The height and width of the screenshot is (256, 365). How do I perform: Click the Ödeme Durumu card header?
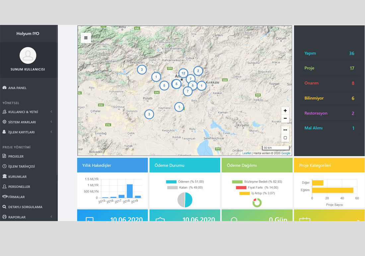(x=185, y=165)
